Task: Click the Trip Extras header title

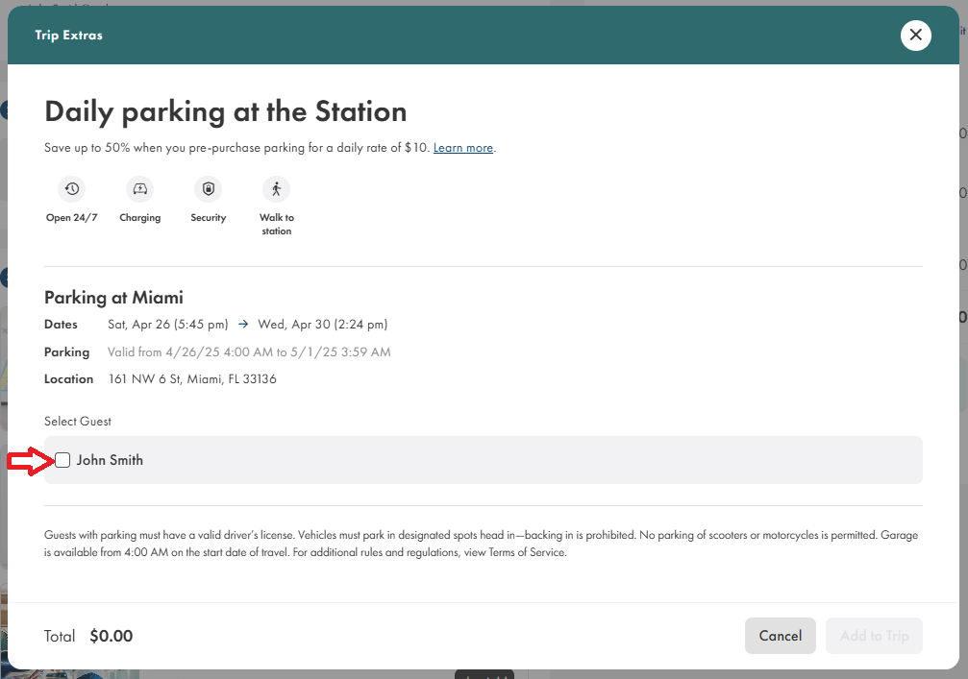Action: 68,36
